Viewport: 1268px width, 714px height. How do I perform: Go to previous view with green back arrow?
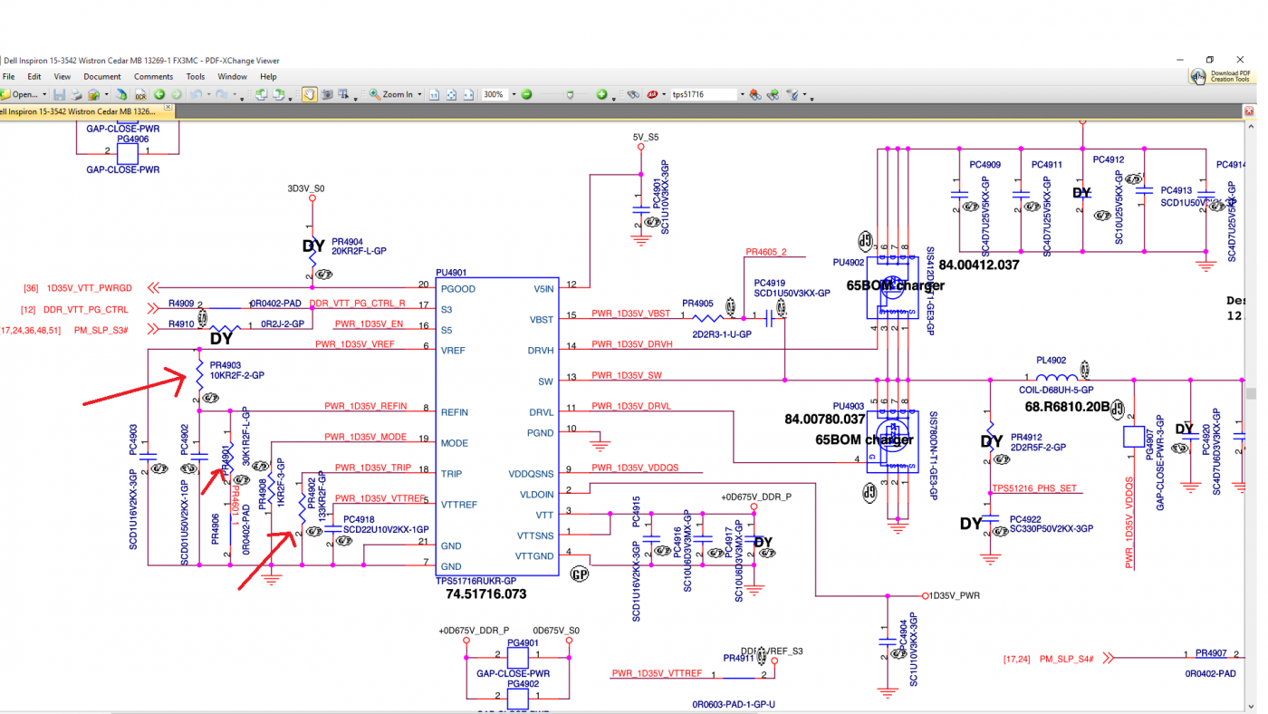[x=159, y=94]
